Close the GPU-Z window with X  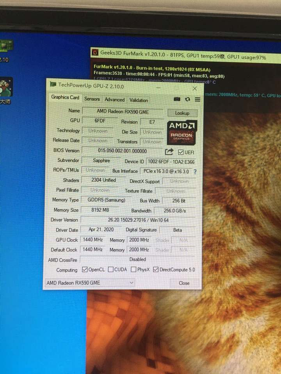tap(195, 88)
